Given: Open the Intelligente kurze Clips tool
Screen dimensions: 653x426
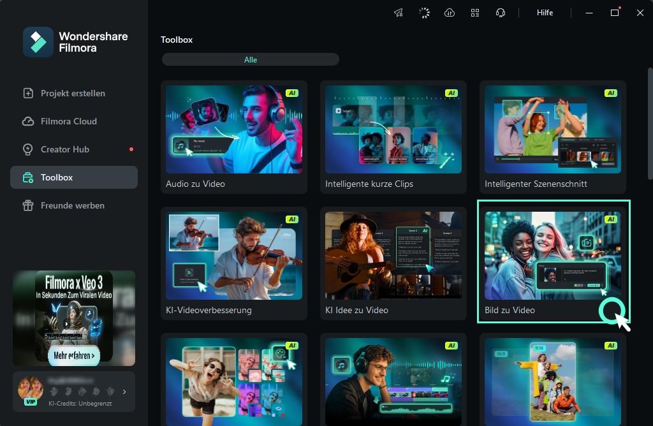Looking at the screenshot, I should coord(393,137).
